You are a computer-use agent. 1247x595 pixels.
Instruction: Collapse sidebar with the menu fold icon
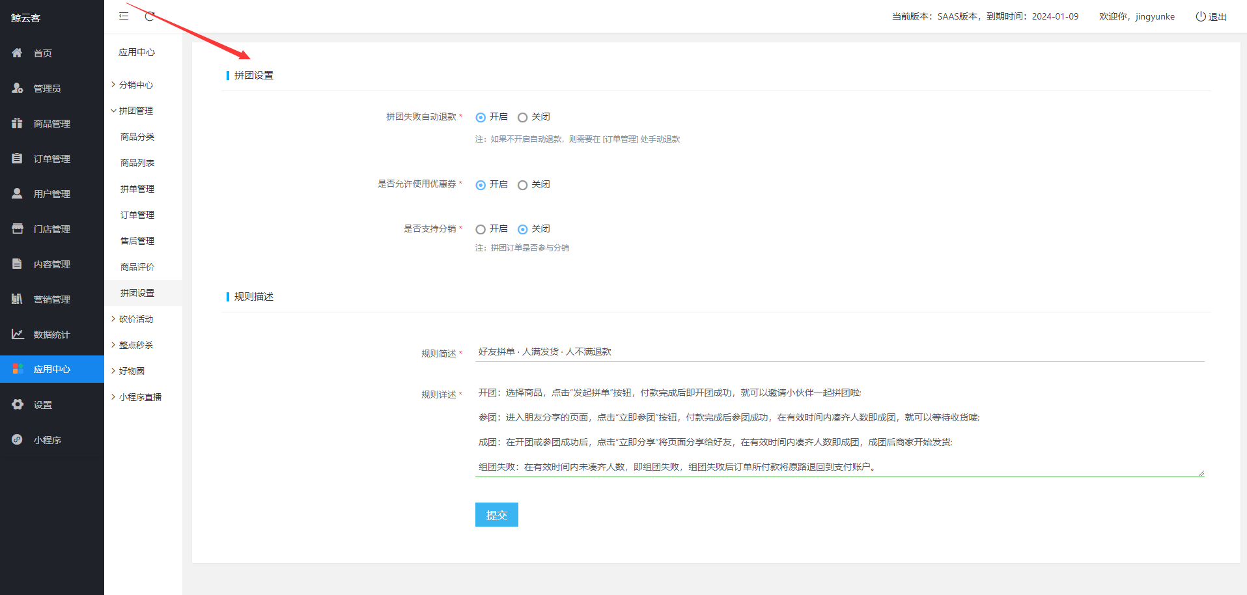pyautogui.click(x=124, y=16)
